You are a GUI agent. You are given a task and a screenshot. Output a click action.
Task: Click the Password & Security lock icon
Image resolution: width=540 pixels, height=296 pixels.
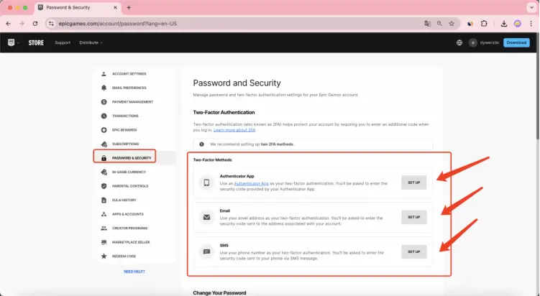pyautogui.click(x=104, y=158)
